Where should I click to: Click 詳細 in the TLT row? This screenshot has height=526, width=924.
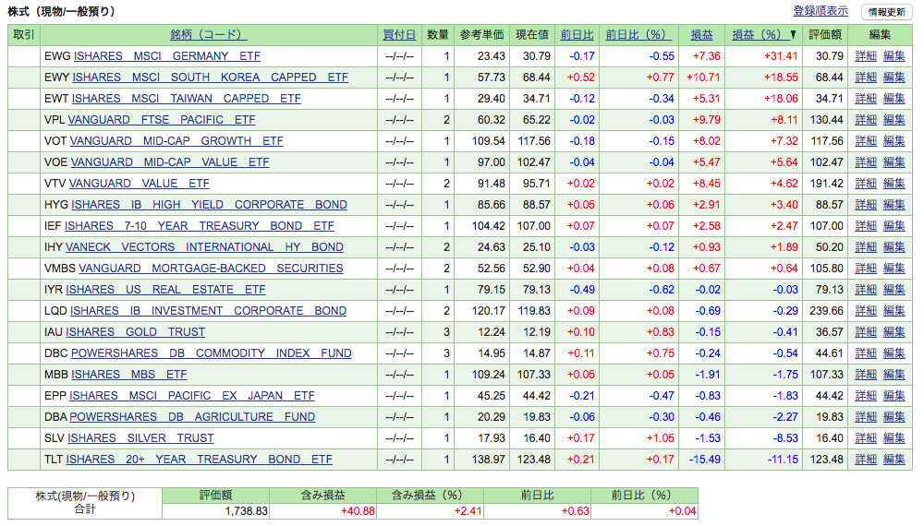(866, 459)
